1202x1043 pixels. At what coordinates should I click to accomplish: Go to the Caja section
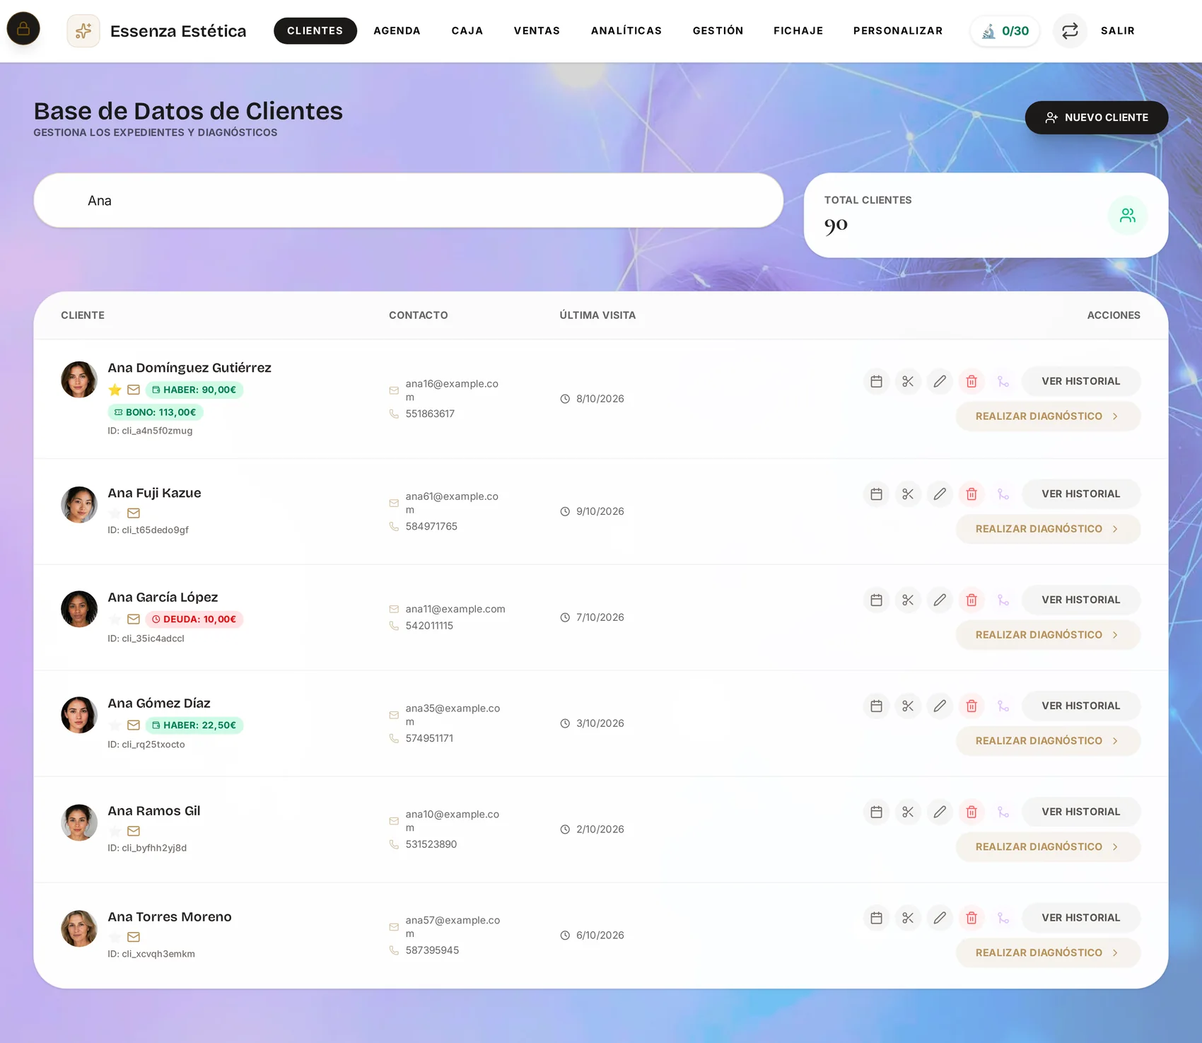coord(467,30)
